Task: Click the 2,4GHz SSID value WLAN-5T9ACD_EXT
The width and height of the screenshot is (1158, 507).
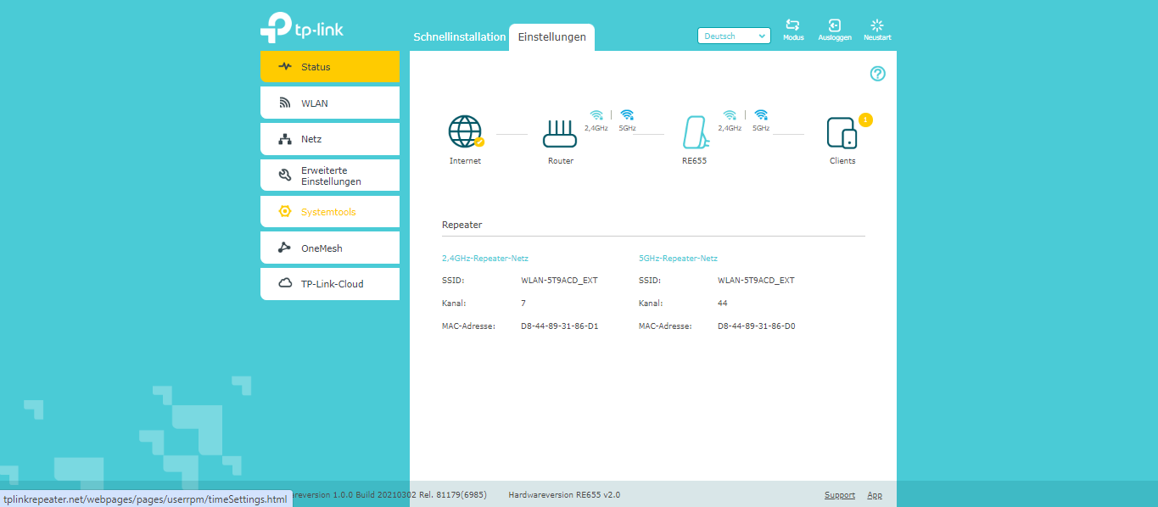Action: 559,281
